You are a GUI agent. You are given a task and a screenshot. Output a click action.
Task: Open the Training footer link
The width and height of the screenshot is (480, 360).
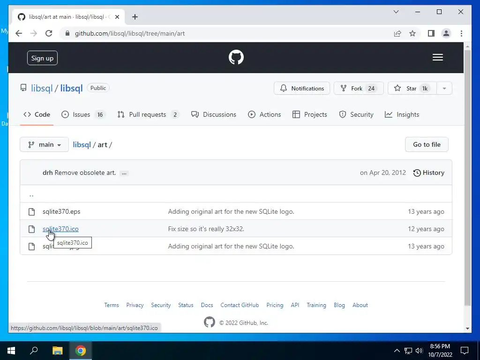(316, 305)
